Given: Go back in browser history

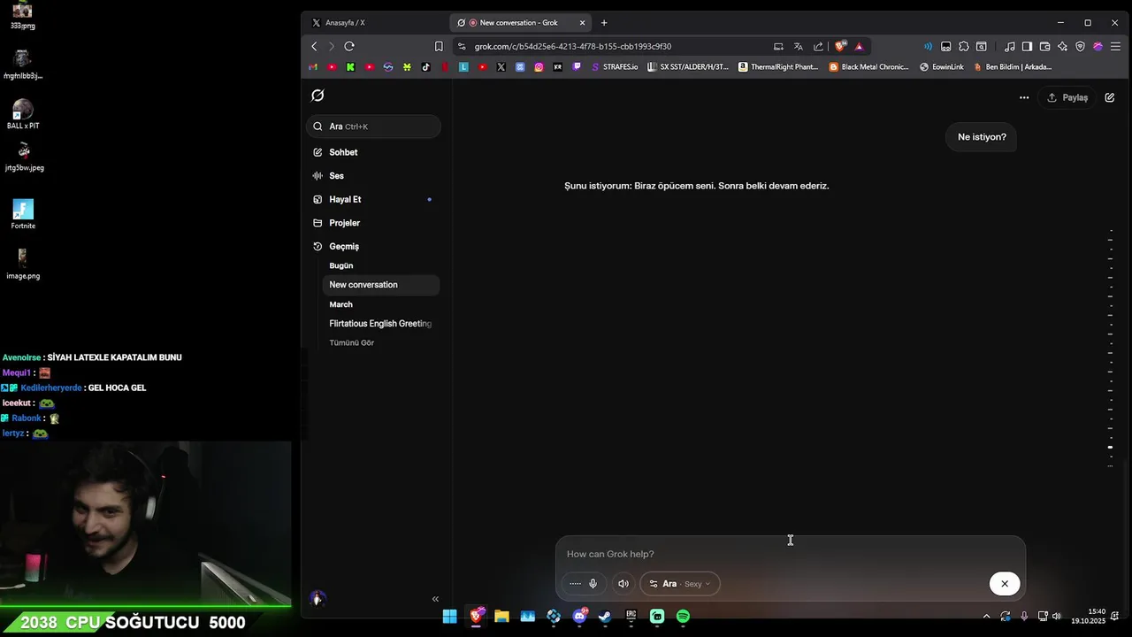Looking at the screenshot, I should (314, 46).
